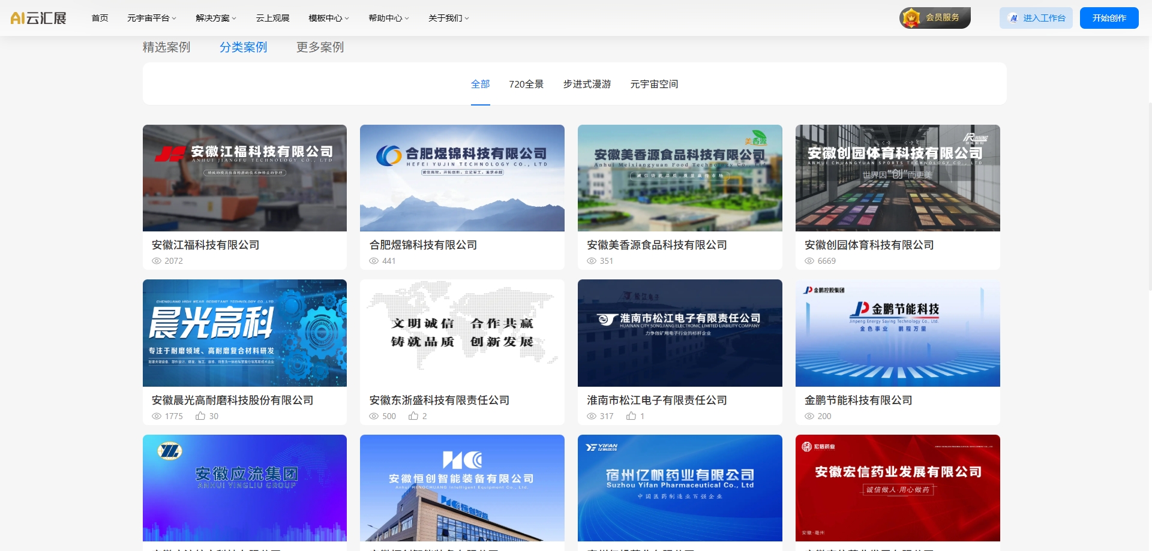Open the 安徽美香源食品科技 case thumbnail
The width and height of the screenshot is (1152, 551).
coord(680,178)
